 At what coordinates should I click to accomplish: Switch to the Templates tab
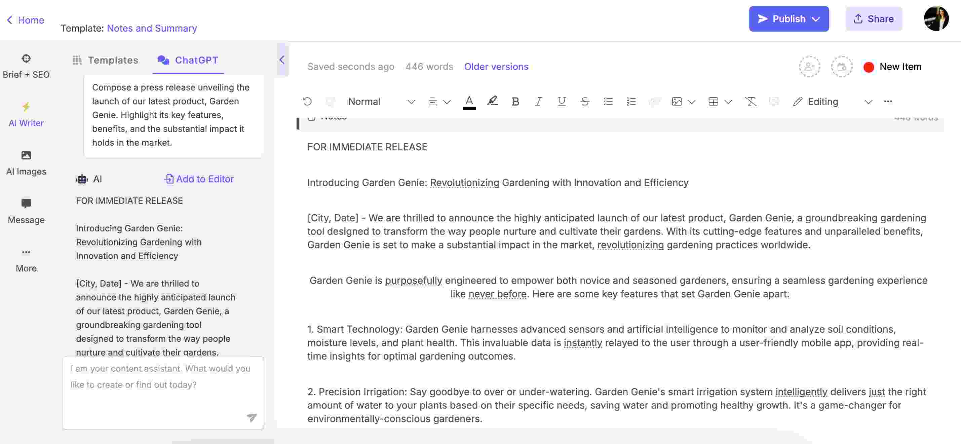(105, 60)
